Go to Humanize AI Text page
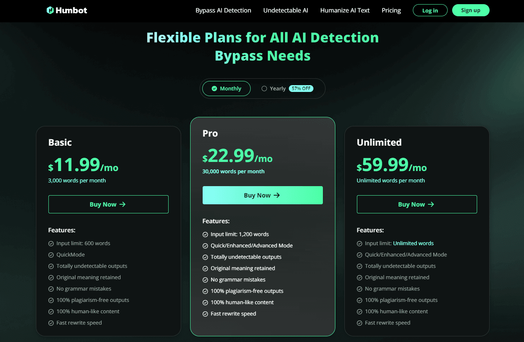The width and height of the screenshot is (524, 342). tap(345, 10)
